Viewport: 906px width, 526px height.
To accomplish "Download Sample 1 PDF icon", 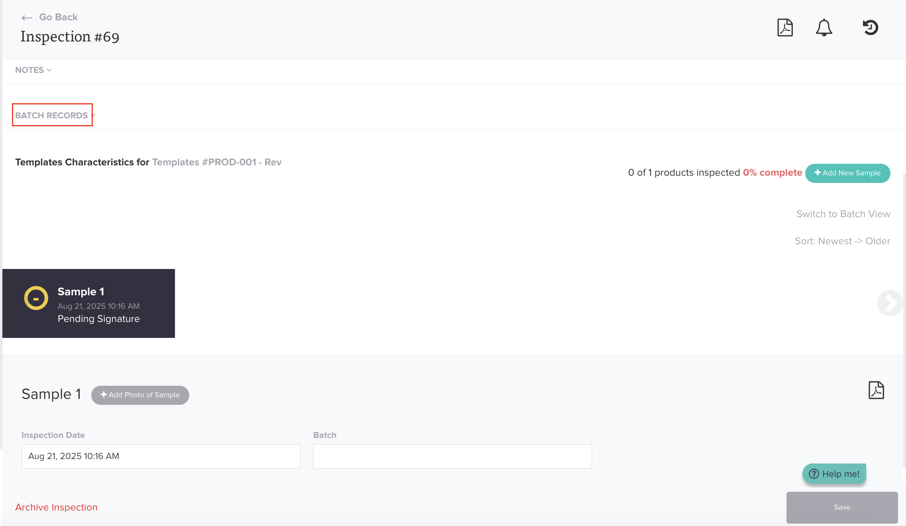I will point(876,390).
